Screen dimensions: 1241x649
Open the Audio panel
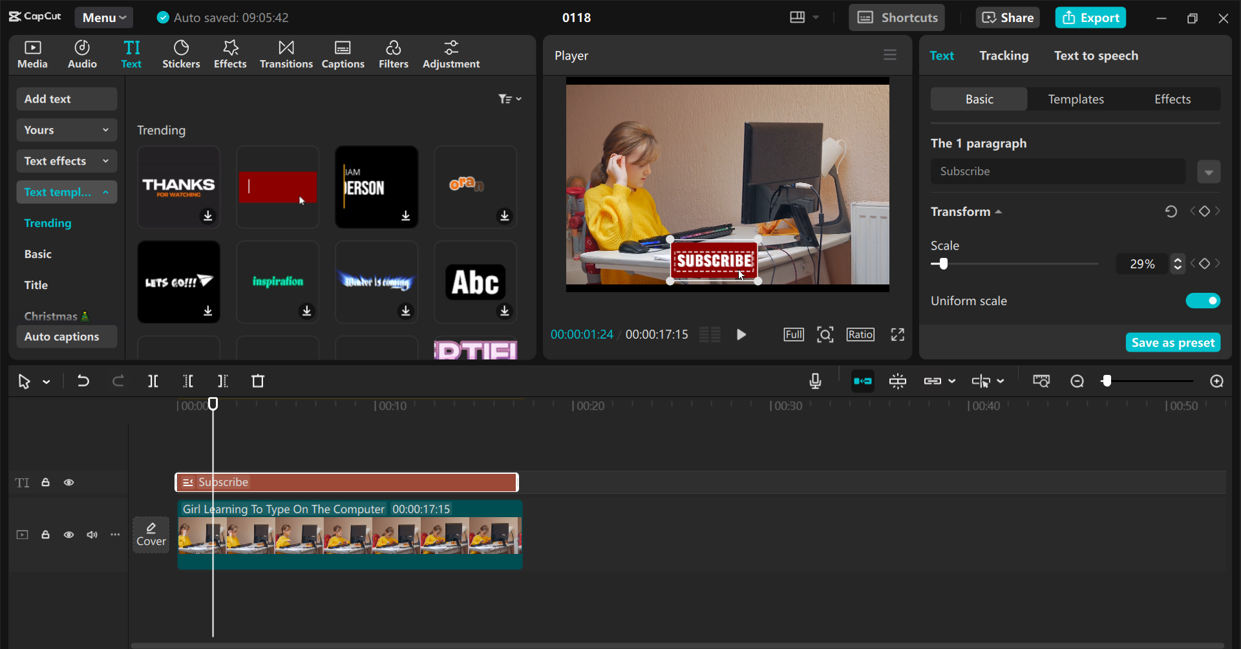coord(82,55)
